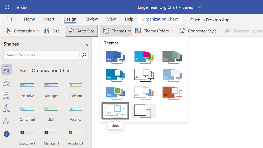The image size is (263, 148).
Task: Choose the brown-orange theme swatch
Action: [x=172, y=93]
